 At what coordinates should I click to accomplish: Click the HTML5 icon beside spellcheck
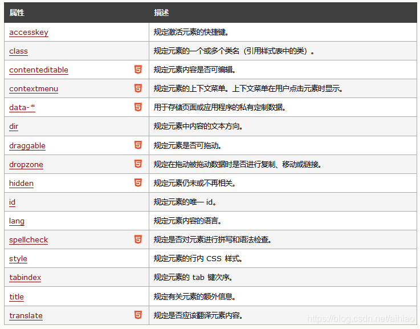pyautogui.click(x=138, y=239)
